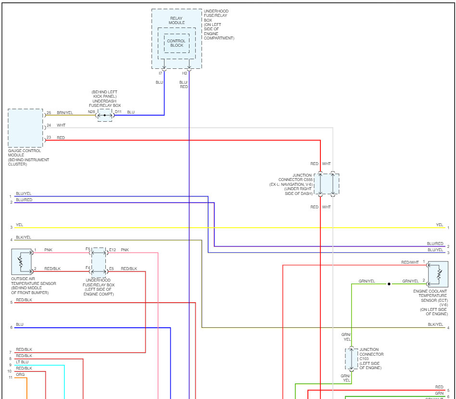Select the C555 junction connector symbol
This screenshot has width=456, height=399.
coord(327,184)
